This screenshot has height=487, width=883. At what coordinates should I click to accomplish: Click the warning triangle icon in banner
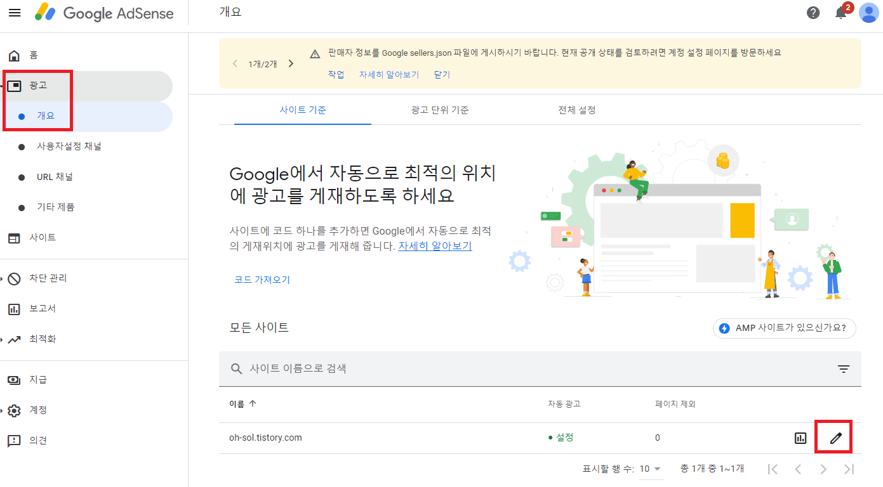tap(315, 54)
